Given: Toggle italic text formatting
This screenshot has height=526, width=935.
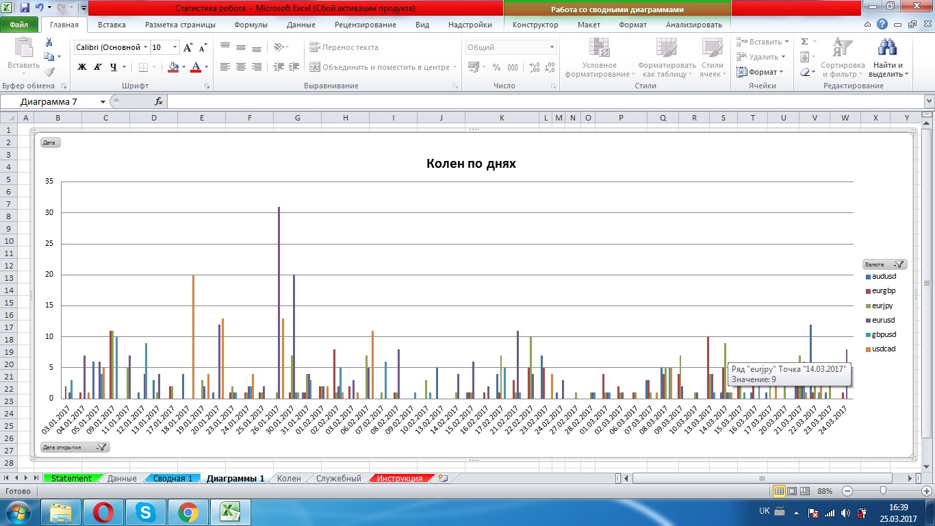Looking at the screenshot, I should point(98,67).
